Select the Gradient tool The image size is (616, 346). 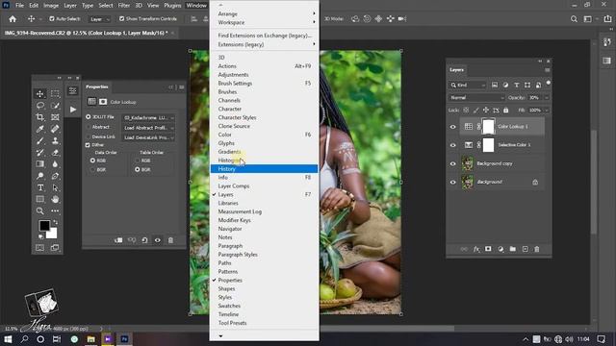point(39,164)
